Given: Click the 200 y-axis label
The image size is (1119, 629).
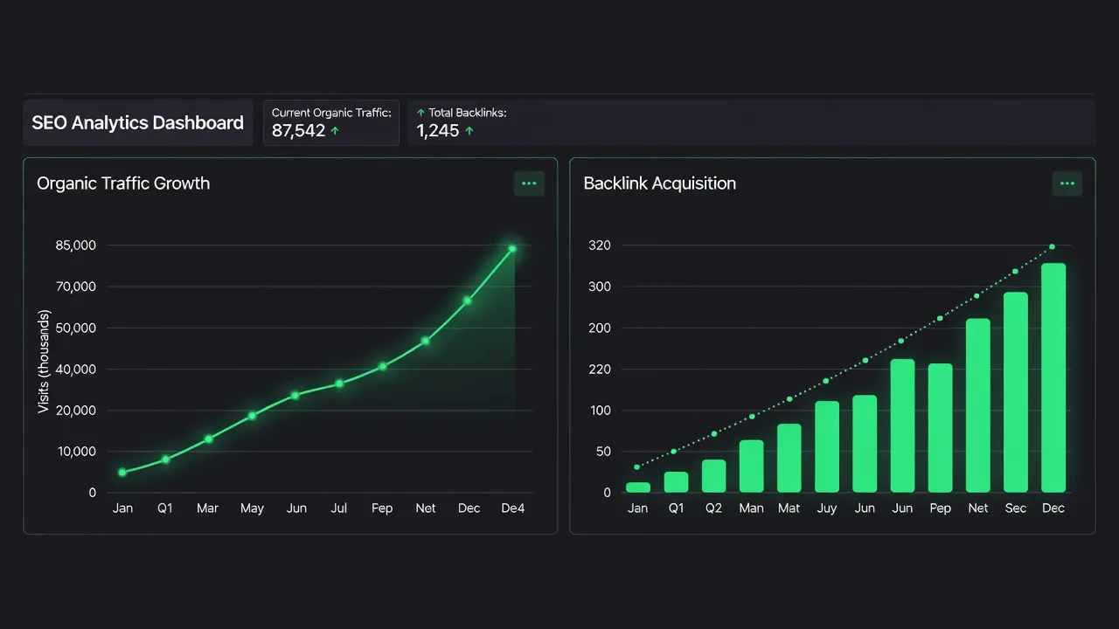Looking at the screenshot, I should (600, 328).
